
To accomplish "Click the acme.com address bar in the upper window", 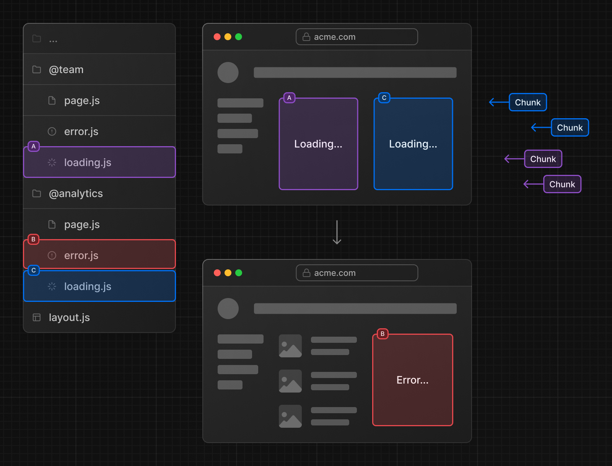I will coord(356,36).
